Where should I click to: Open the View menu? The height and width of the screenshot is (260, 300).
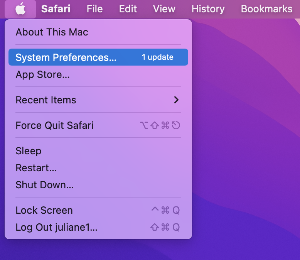[x=164, y=9]
